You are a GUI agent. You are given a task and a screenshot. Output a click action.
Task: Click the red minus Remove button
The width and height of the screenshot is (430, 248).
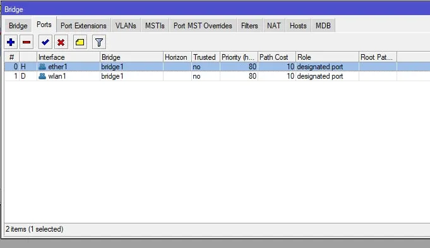[x=27, y=42]
